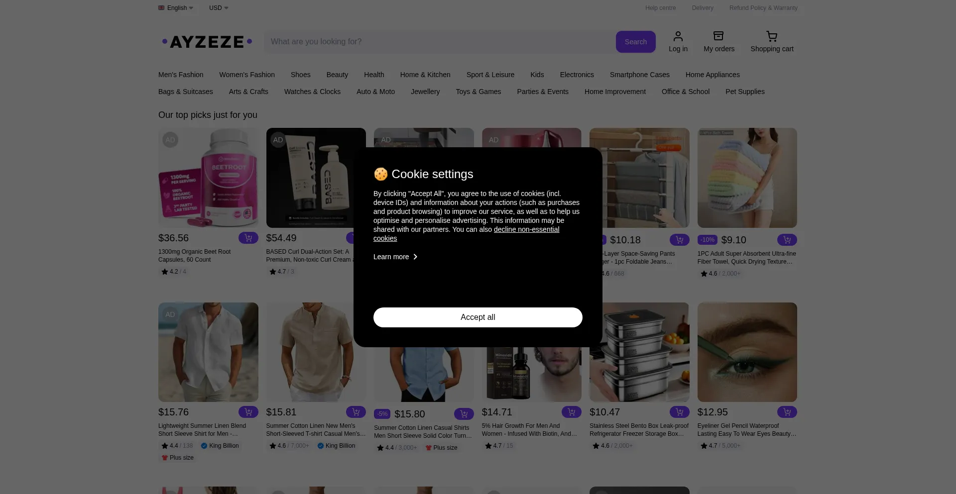956x494 pixels.
Task: Click the -5% discount badge
Action: [382, 414]
